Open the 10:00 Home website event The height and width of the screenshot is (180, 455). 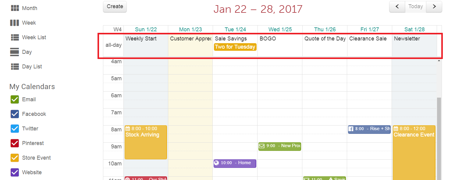(235, 163)
